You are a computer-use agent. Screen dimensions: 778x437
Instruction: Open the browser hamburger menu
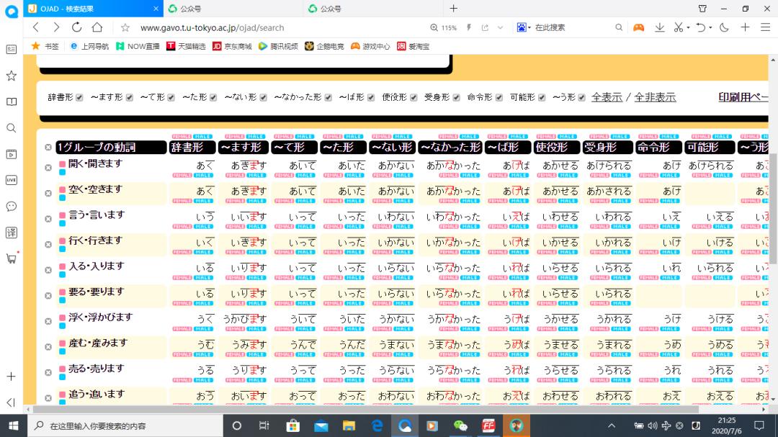click(x=766, y=27)
